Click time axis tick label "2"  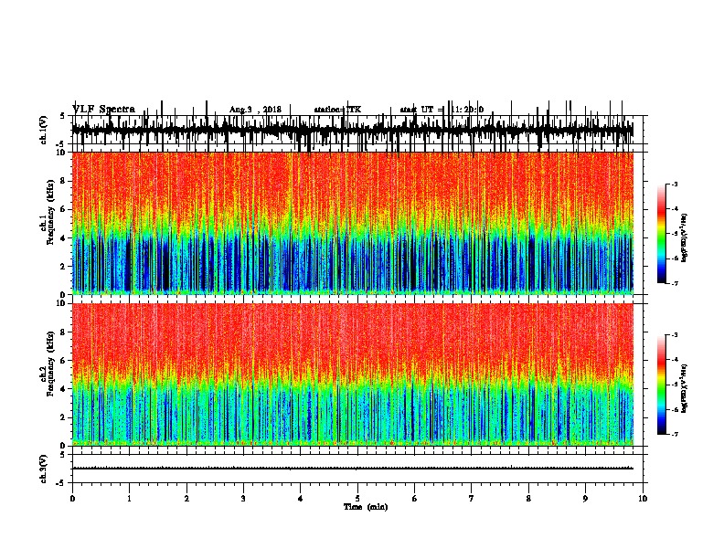pyautogui.click(x=186, y=499)
